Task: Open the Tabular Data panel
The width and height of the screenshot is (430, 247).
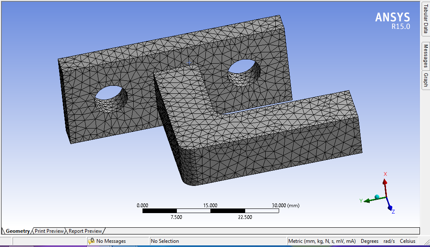Action: (x=426, y=19)
